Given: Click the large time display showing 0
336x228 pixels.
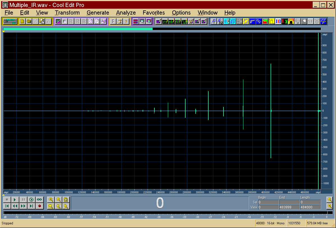Looking at the screenshot, I should click(160, 203).
